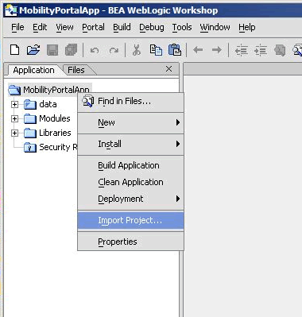Choose Find in Files from context menu

coord(130,101)
